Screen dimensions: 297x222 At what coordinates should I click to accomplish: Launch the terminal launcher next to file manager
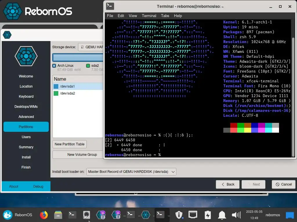coord(72,215)
